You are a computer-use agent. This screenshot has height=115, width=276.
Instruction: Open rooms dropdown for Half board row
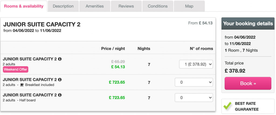194,98
